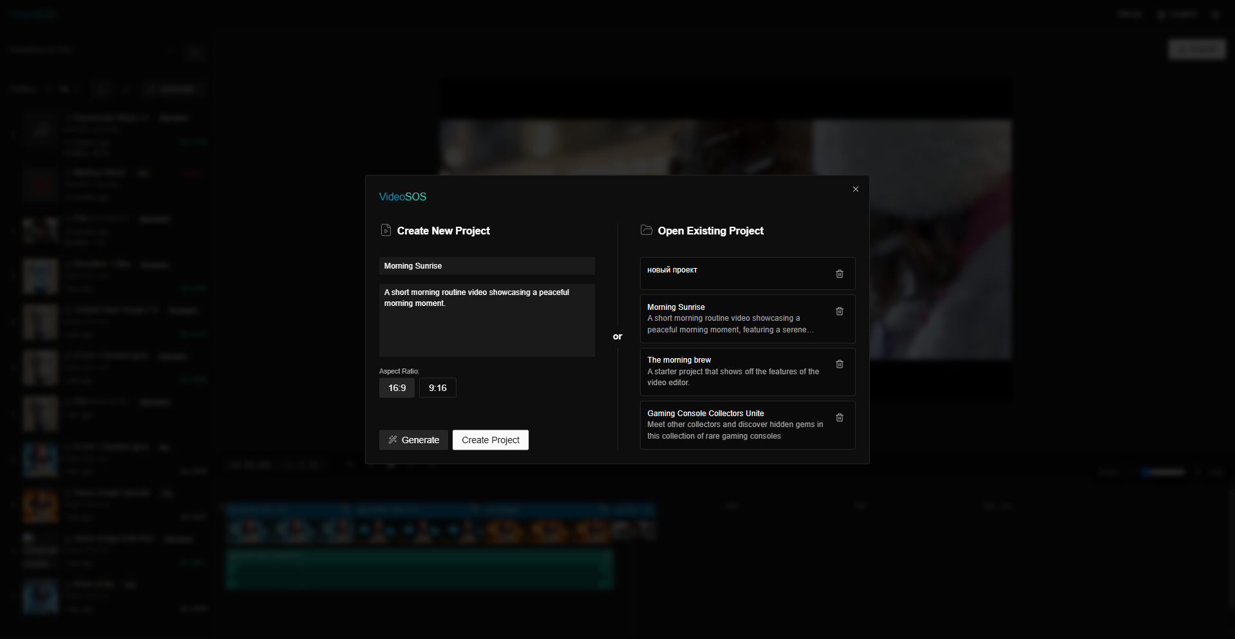The image size is (1235, 639).
Task: Click the folder icon beside Open Existing Project
Action: pyautogui.click(x=646, y=230)
